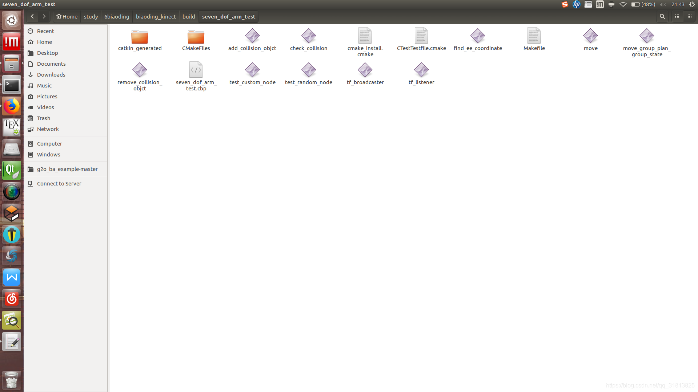Navigate to the biaoding_kinect breadcrumb
Image resolution: width=698 pixels, height=392 pixels.
click(x=156, y=17)
